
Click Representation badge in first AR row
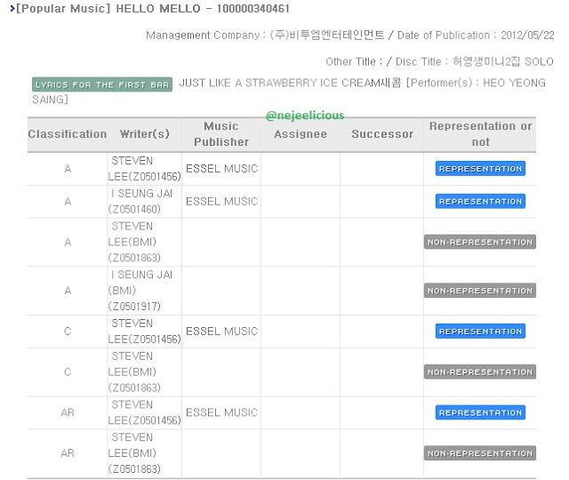[480, 412]
